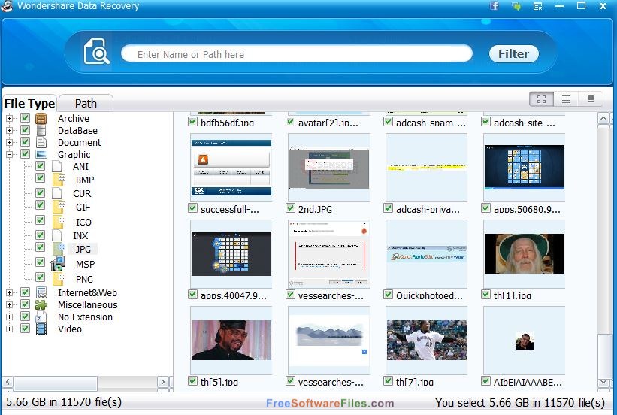The image size is (617, 415).
Task: Uncheck the Archive checkbox
Action: click(26, 118)
